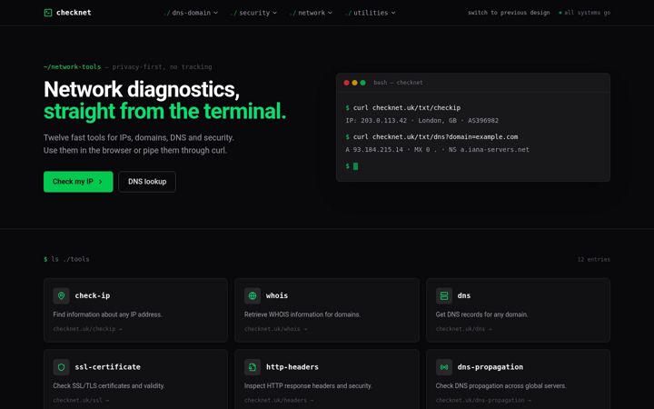Open the dns-propagation card title
The height and width of the screenshot is (409, 654).
(490, 367)
